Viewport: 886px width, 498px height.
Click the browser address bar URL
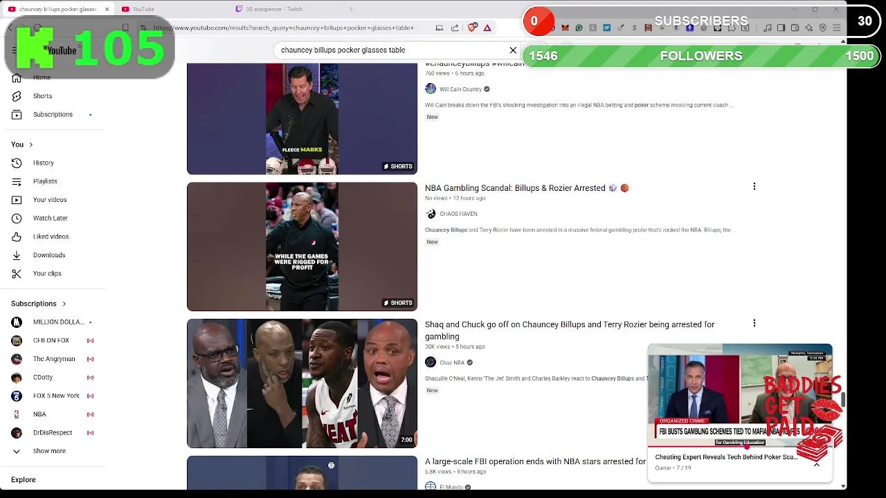(x=284, y=28)
